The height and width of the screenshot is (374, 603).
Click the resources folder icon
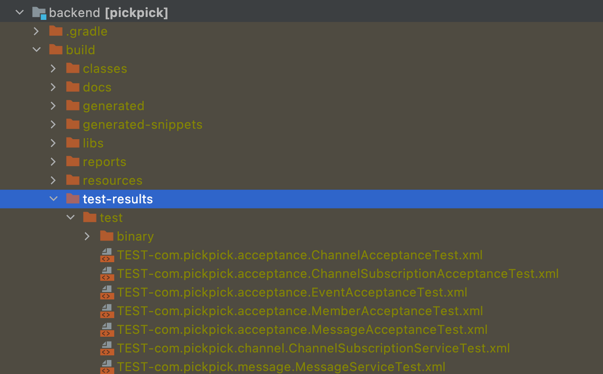pos(73,180)
